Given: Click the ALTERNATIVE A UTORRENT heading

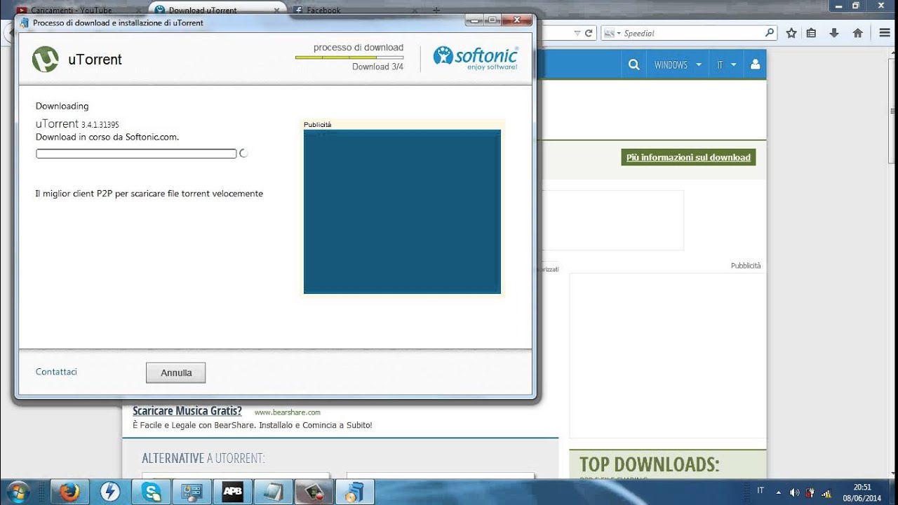Looking at the screenshot, I should click(203, 458).
